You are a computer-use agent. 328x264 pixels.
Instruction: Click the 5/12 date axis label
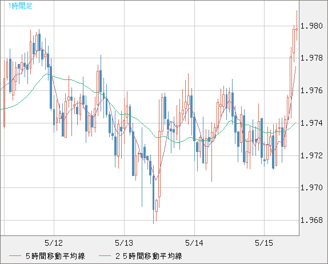tap(54, 243)
